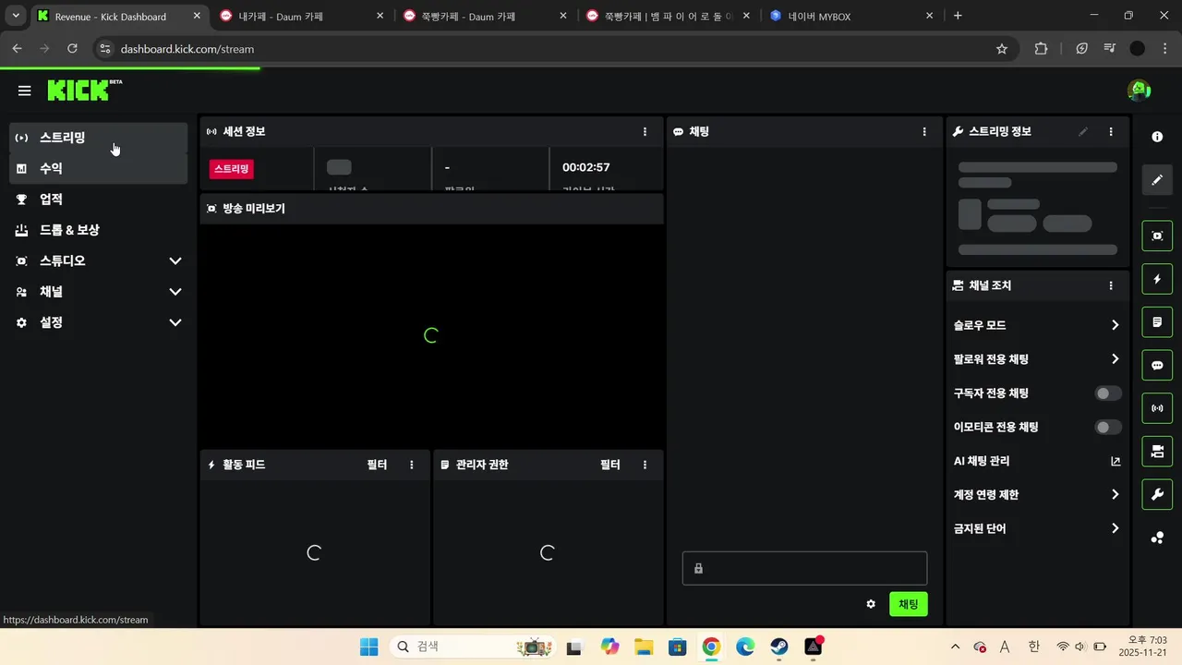Select 수익 in the sidebar
The image size is (1182, 665).
[x=99, y=168]
